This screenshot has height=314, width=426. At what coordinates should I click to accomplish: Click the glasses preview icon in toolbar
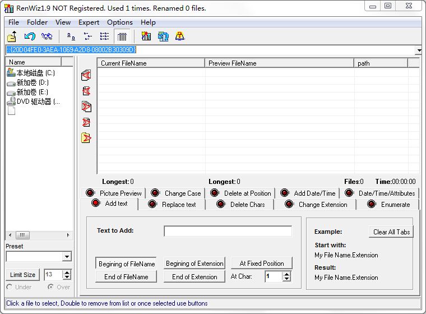click(x=47, y=36)
